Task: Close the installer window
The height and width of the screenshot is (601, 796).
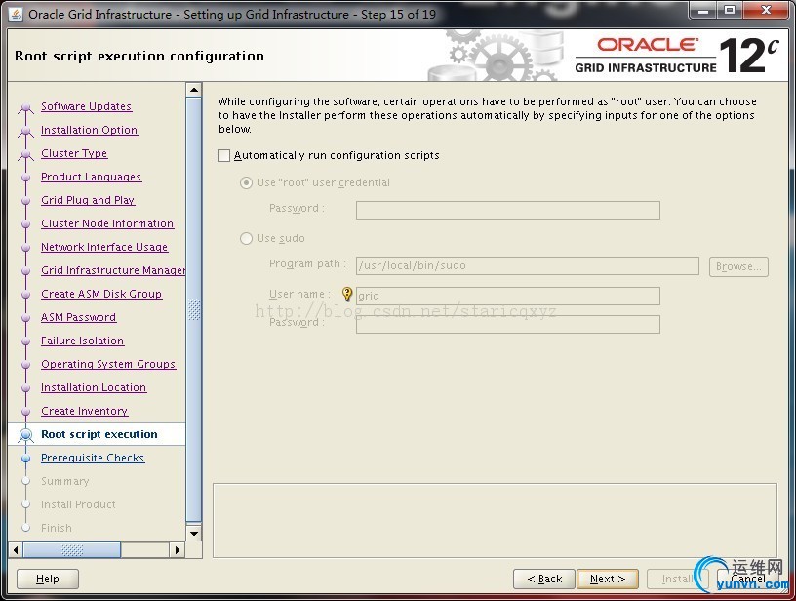Action: [767, 10]
